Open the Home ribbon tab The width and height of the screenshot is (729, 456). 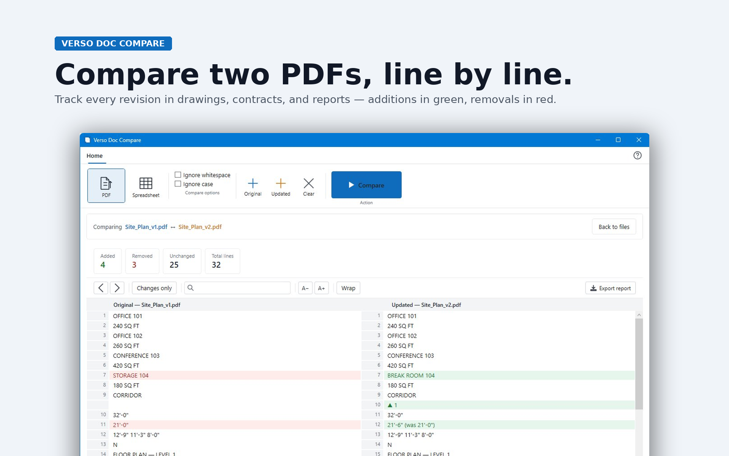[95, 156]
